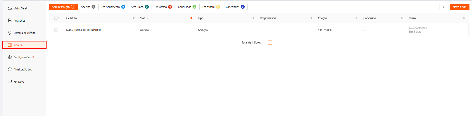Click the Novo ticket button

coord(460,7)
